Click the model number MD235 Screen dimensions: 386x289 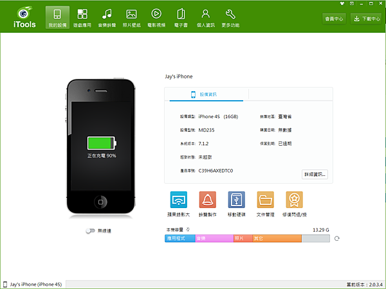click(x=207, y=130)
